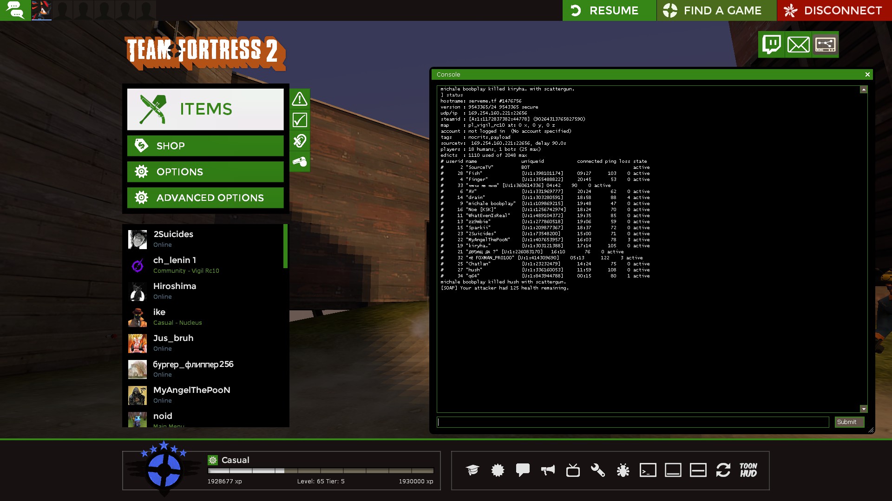Image resolution: width=892 pixels, height=501 pixels.
Task: Click the console hostname serveme.tf line
Action: click(481, 101)
